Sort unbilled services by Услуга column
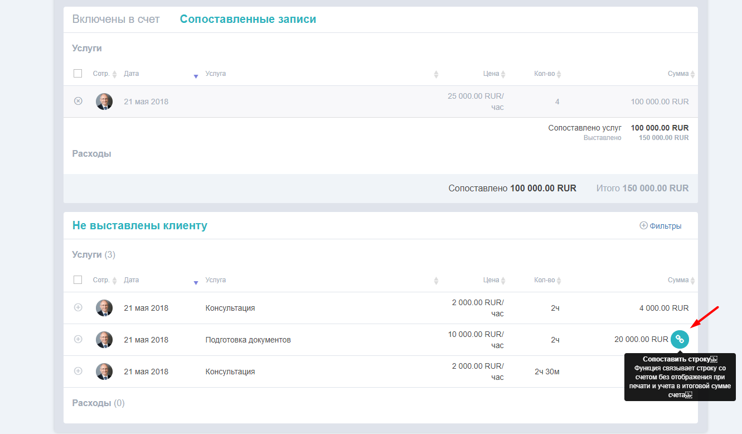The image size is (742, 434). (216, 280)
